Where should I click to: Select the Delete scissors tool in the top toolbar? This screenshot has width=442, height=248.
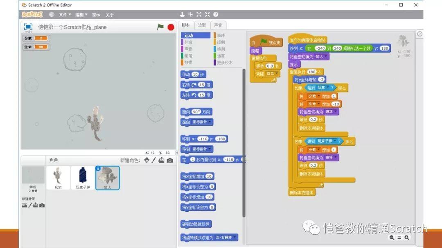tap(191, 14)
